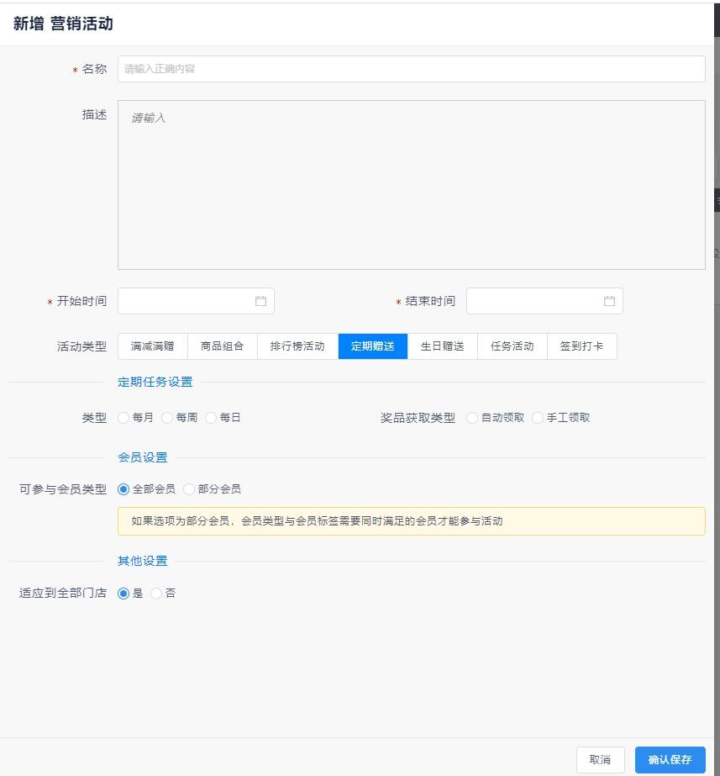Click the 其他设置 section heading
720x776 pixels.
point(143,562)
